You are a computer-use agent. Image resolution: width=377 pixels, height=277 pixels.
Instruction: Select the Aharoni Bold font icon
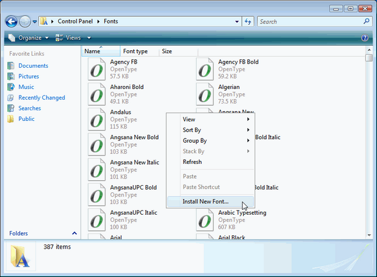(96, 94)
